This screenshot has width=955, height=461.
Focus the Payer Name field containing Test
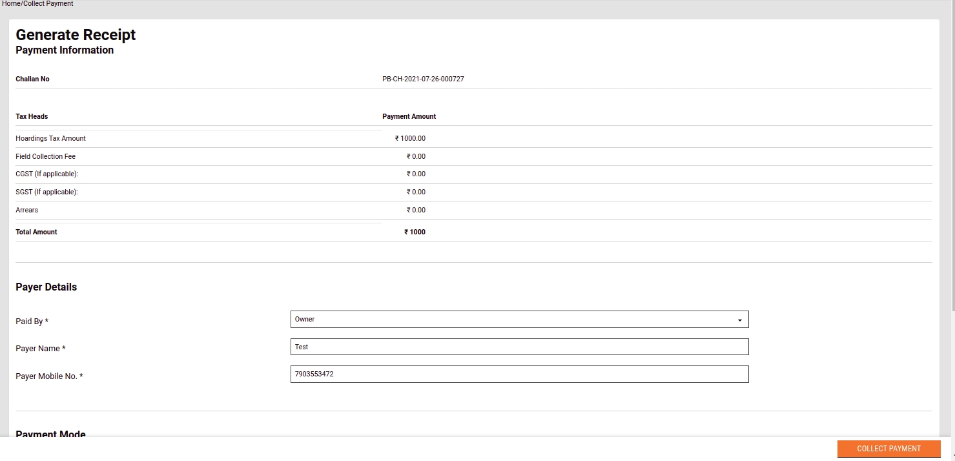(519, 347)
